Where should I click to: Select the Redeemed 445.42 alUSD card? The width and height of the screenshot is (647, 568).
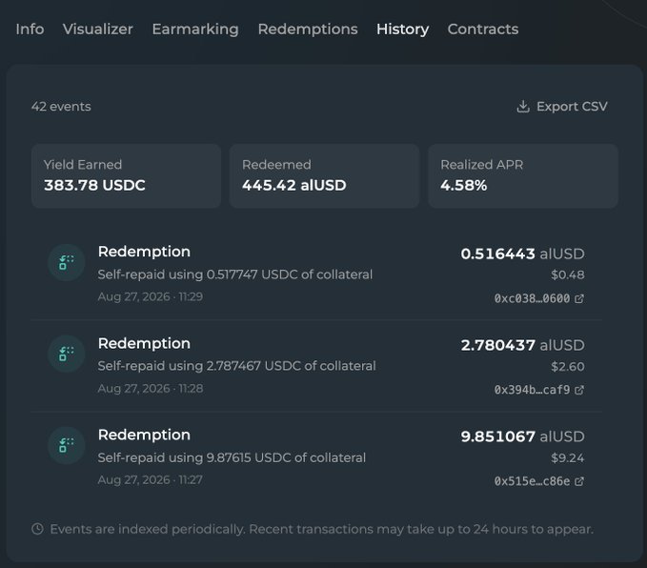[324, 176]
